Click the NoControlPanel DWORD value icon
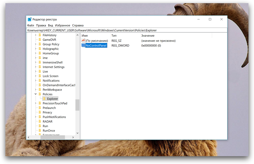The image size is (254, 164). pos(83,45)
